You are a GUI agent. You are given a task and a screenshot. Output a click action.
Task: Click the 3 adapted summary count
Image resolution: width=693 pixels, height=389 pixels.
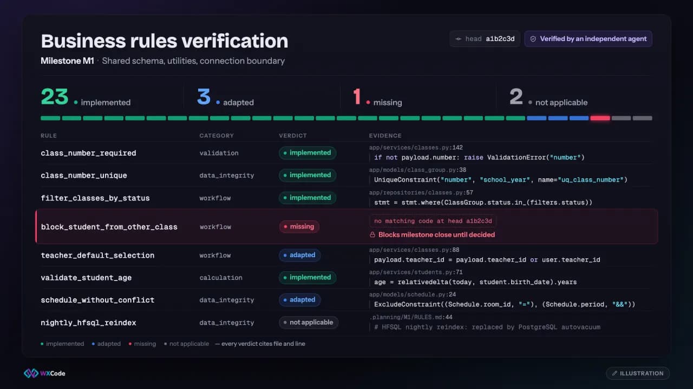click(x=225, y=97)
